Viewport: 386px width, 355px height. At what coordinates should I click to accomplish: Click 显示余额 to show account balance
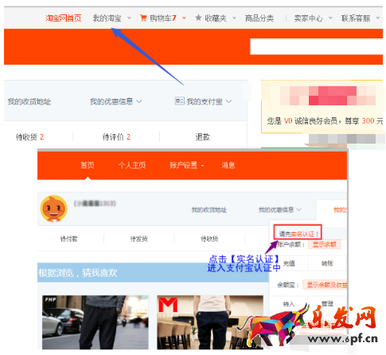click(x=324, y=244)
